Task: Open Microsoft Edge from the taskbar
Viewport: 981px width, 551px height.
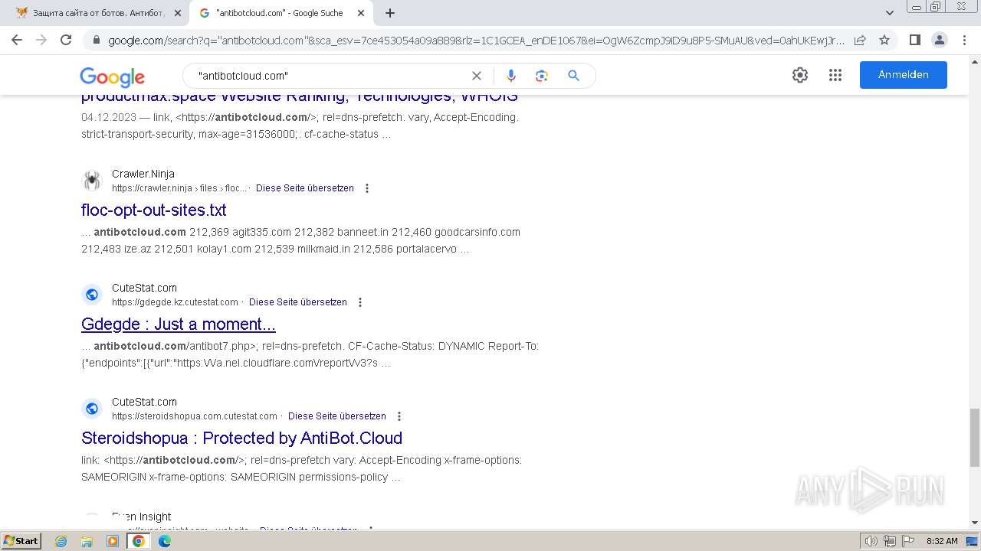Action: point(165,541)
